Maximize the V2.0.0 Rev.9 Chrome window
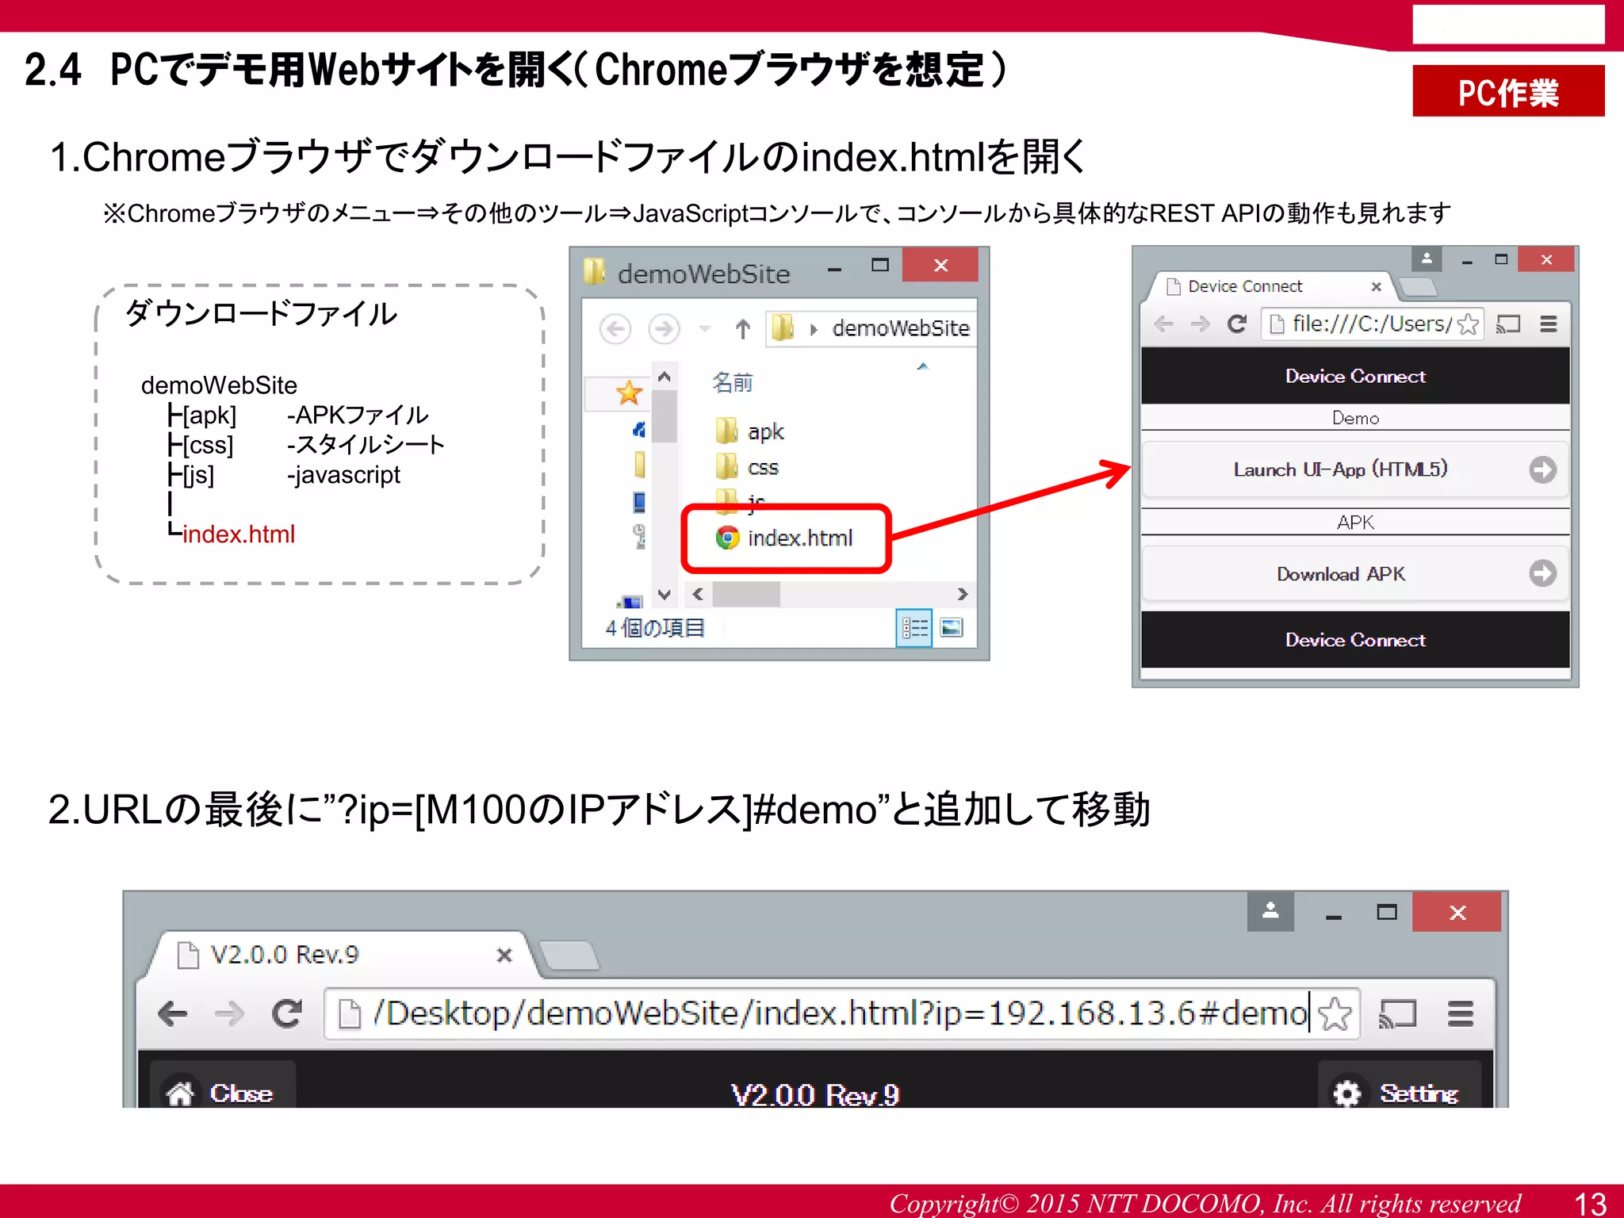The width and height of the screenshot is (1624, 1218). (1387, 912)
